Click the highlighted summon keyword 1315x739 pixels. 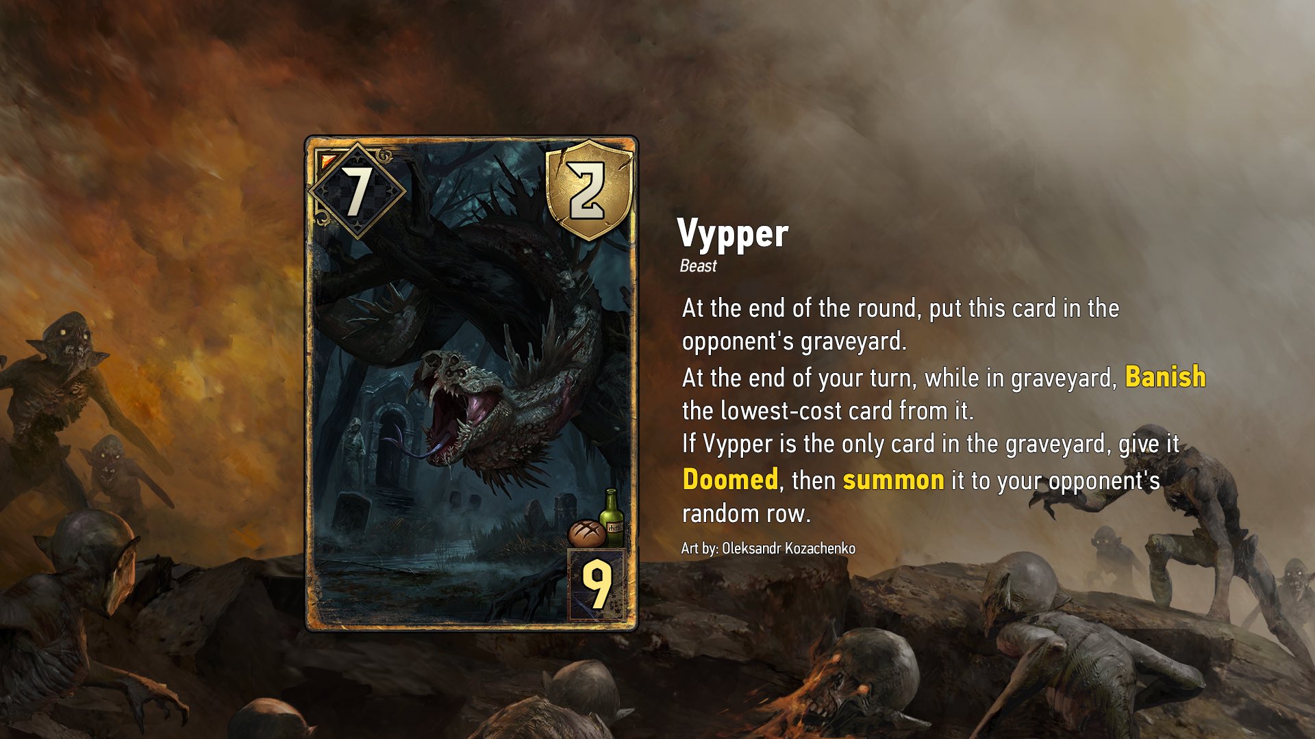coord(893,480)
